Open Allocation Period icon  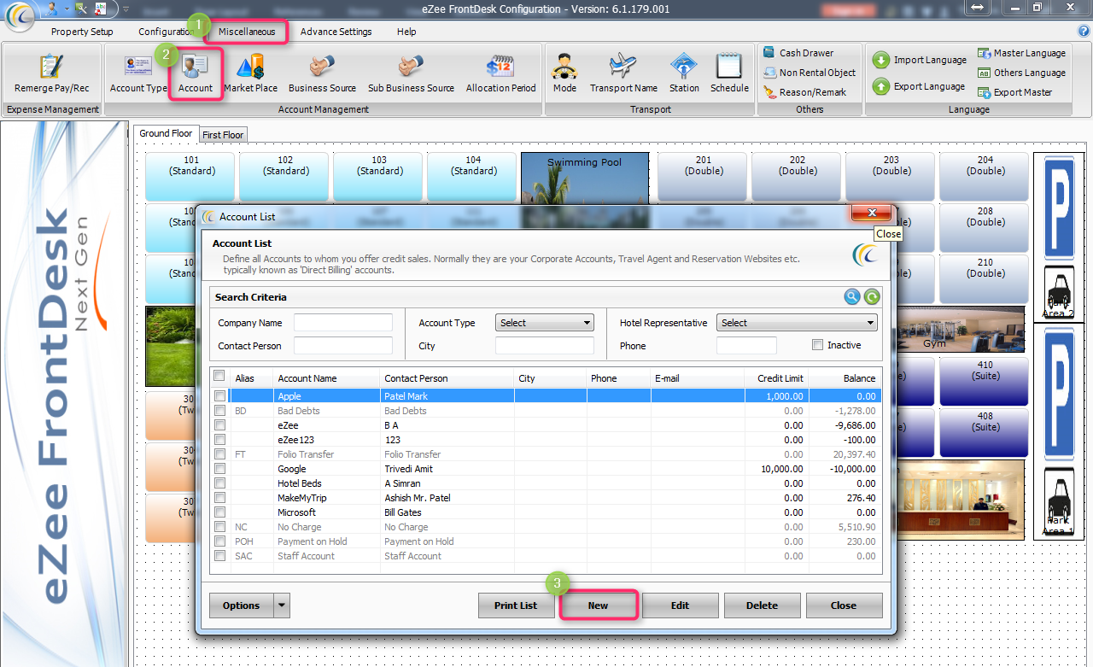500,73
